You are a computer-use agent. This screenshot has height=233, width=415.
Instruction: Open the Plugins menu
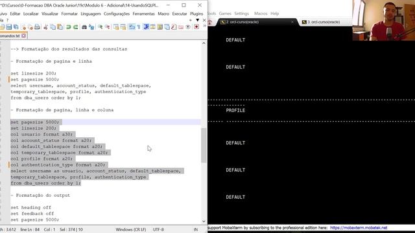pos(196,14)
